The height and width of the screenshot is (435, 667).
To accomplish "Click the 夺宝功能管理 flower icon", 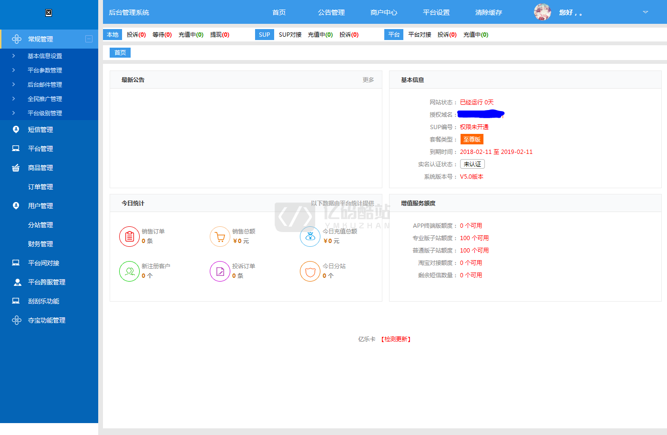I will (17, 320).
